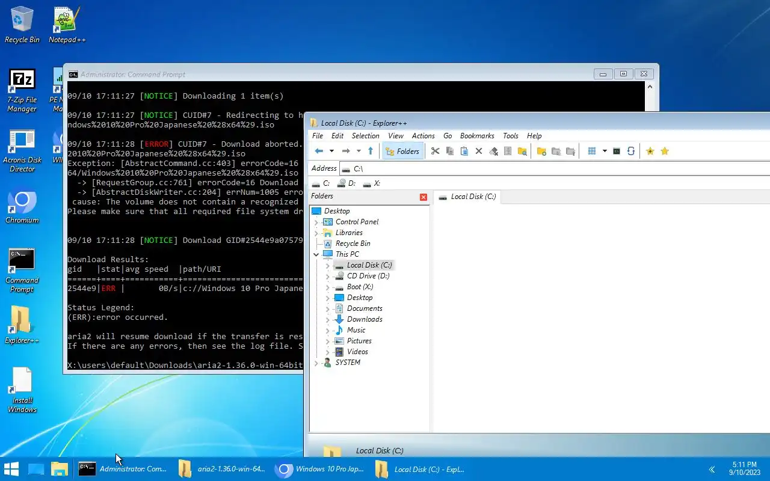Expand the Control Panel tree node
This screenshot has height=481, width=770.
(x=316, y=222)
